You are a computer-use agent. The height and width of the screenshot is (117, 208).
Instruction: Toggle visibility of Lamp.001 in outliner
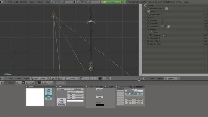point(203,20)
